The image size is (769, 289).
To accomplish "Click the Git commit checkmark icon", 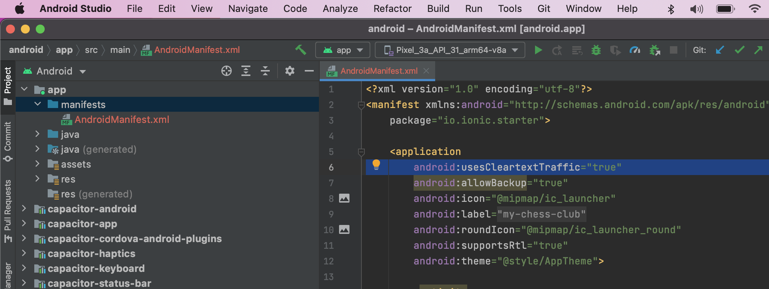I will (739, 50).
